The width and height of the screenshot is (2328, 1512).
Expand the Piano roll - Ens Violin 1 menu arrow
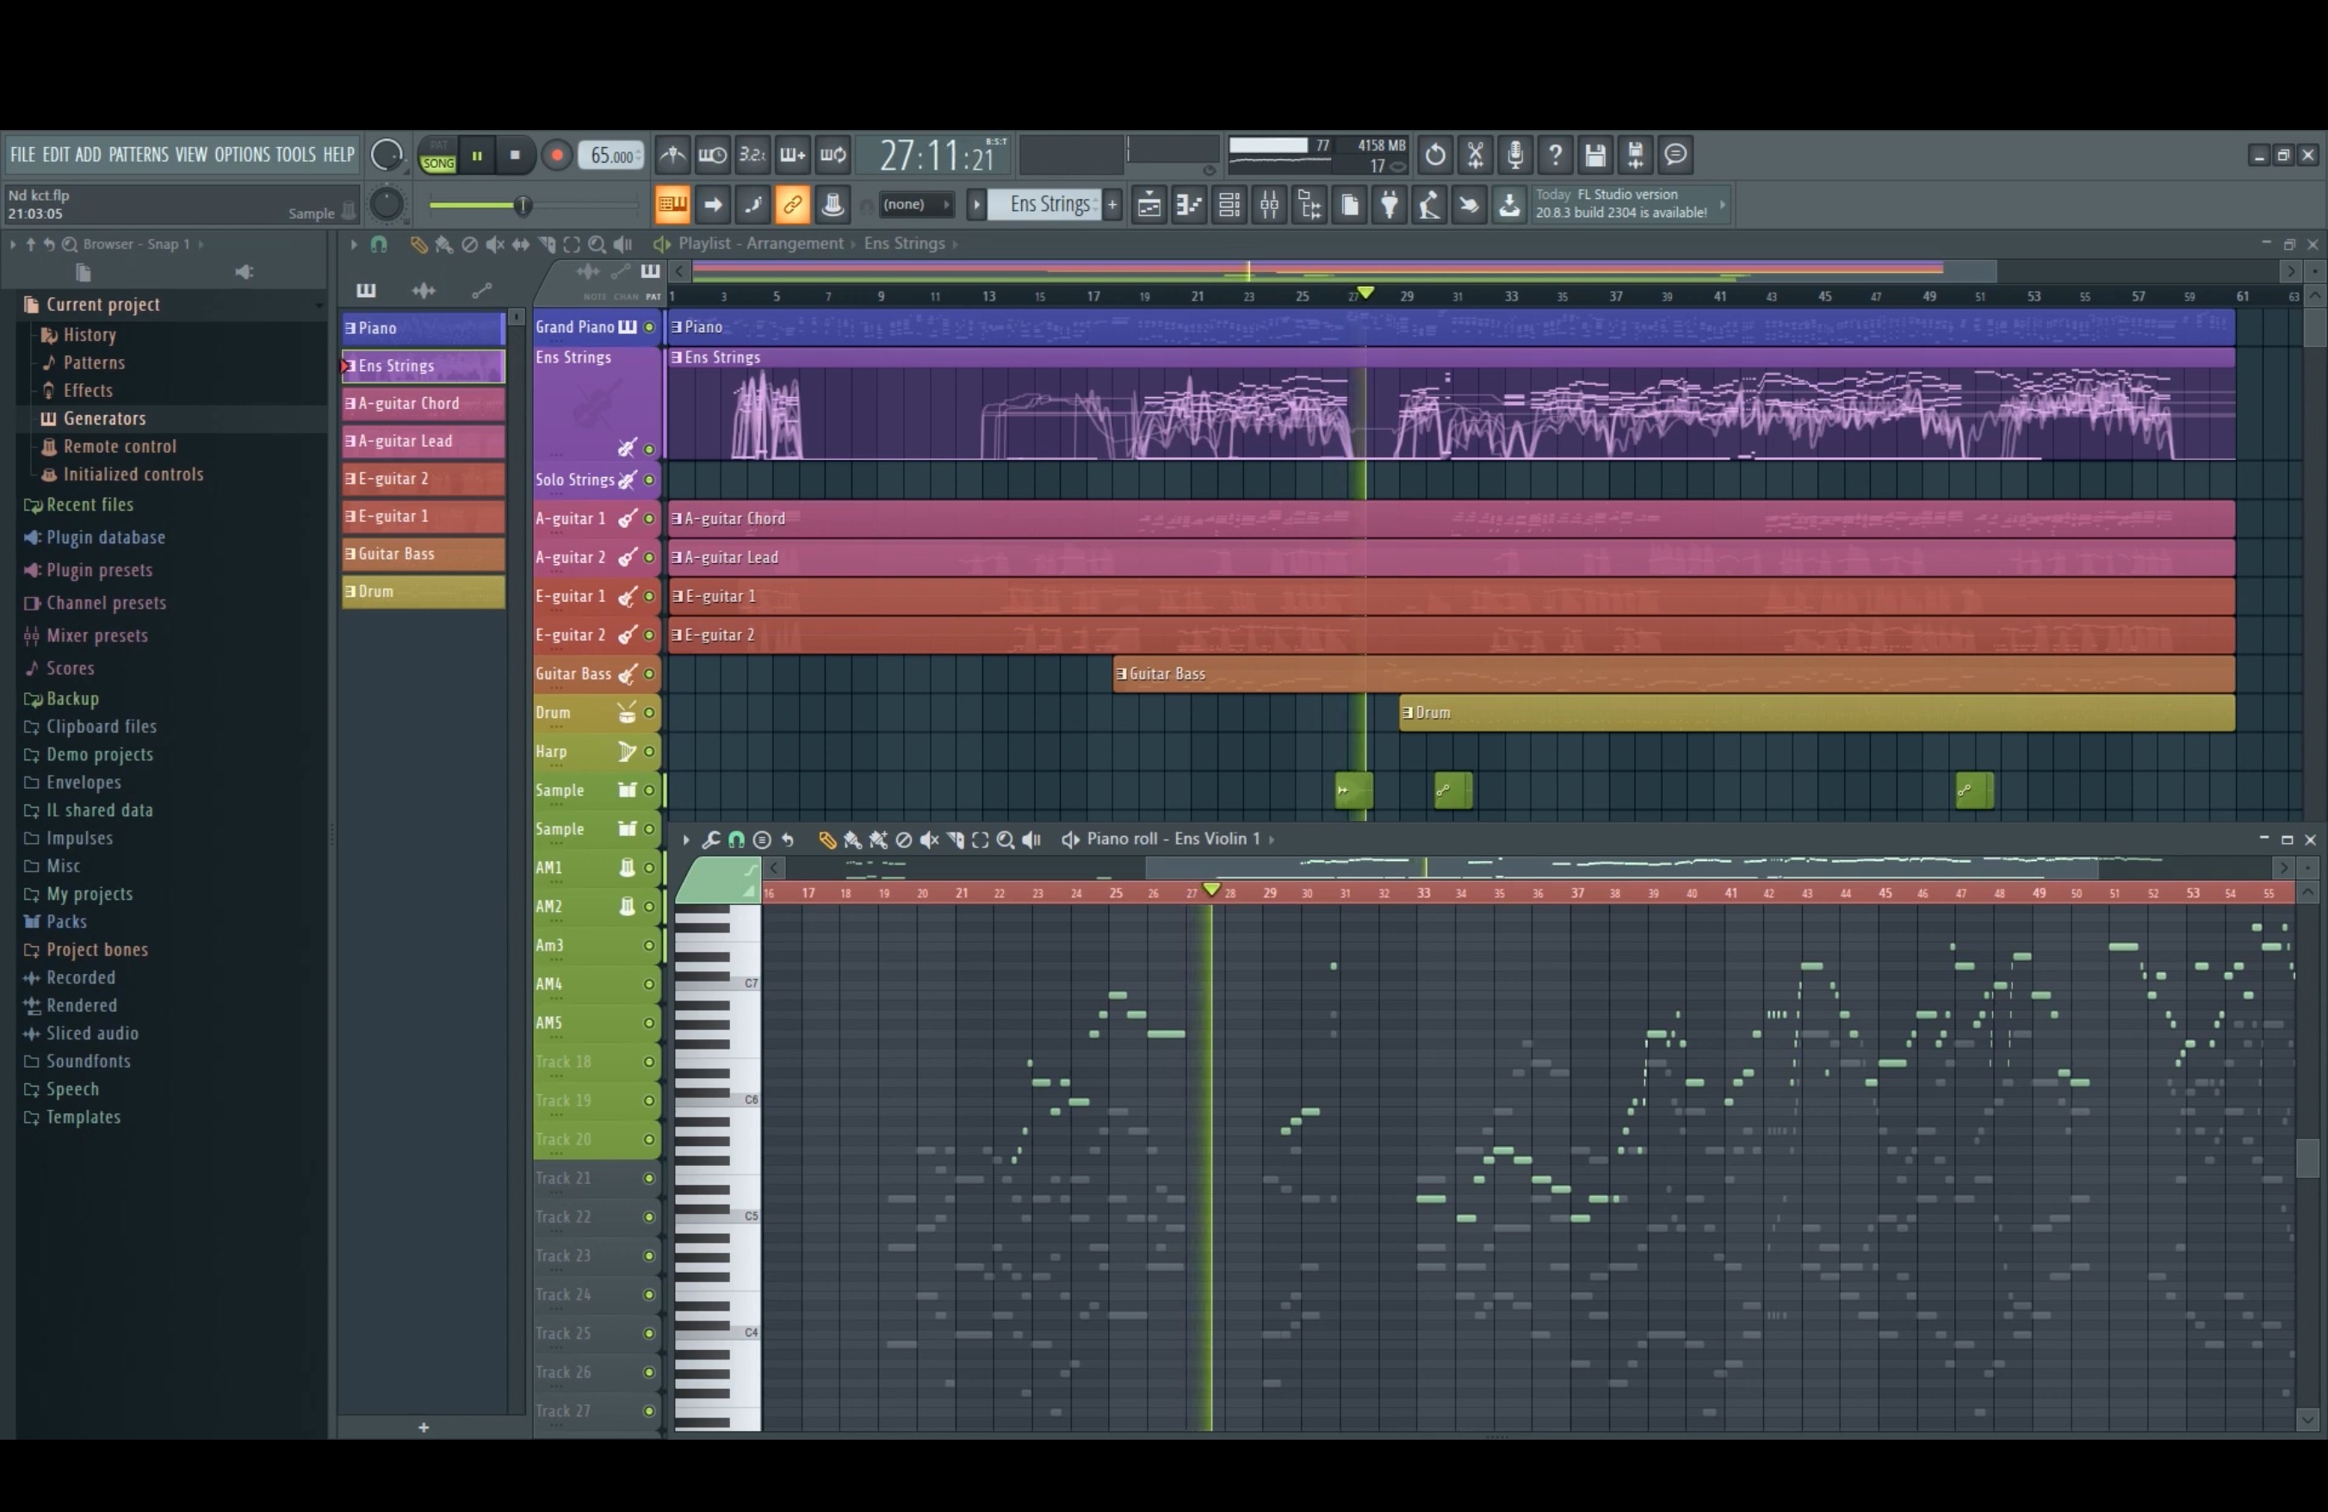1273,840
